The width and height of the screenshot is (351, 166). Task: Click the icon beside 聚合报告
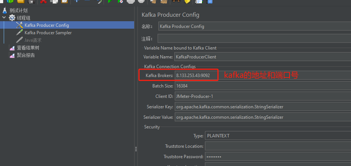point(12,55)
